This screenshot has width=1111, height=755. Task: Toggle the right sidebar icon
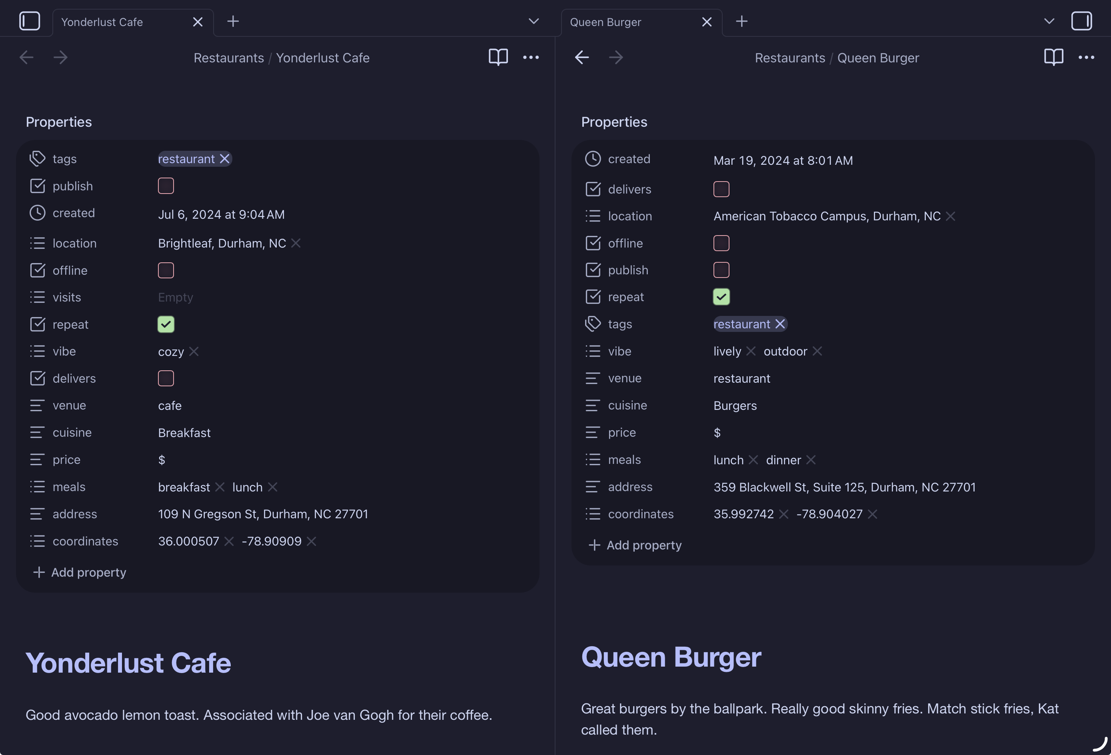pyautogui.click(x=1081, y=21)
